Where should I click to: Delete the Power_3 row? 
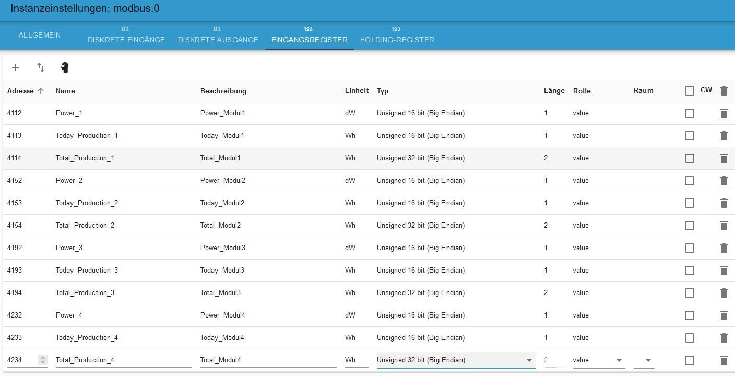[724, 248]
